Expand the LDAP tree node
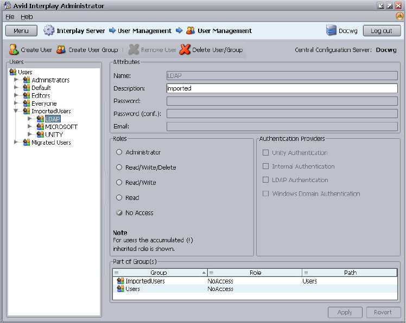 point(30,119)
